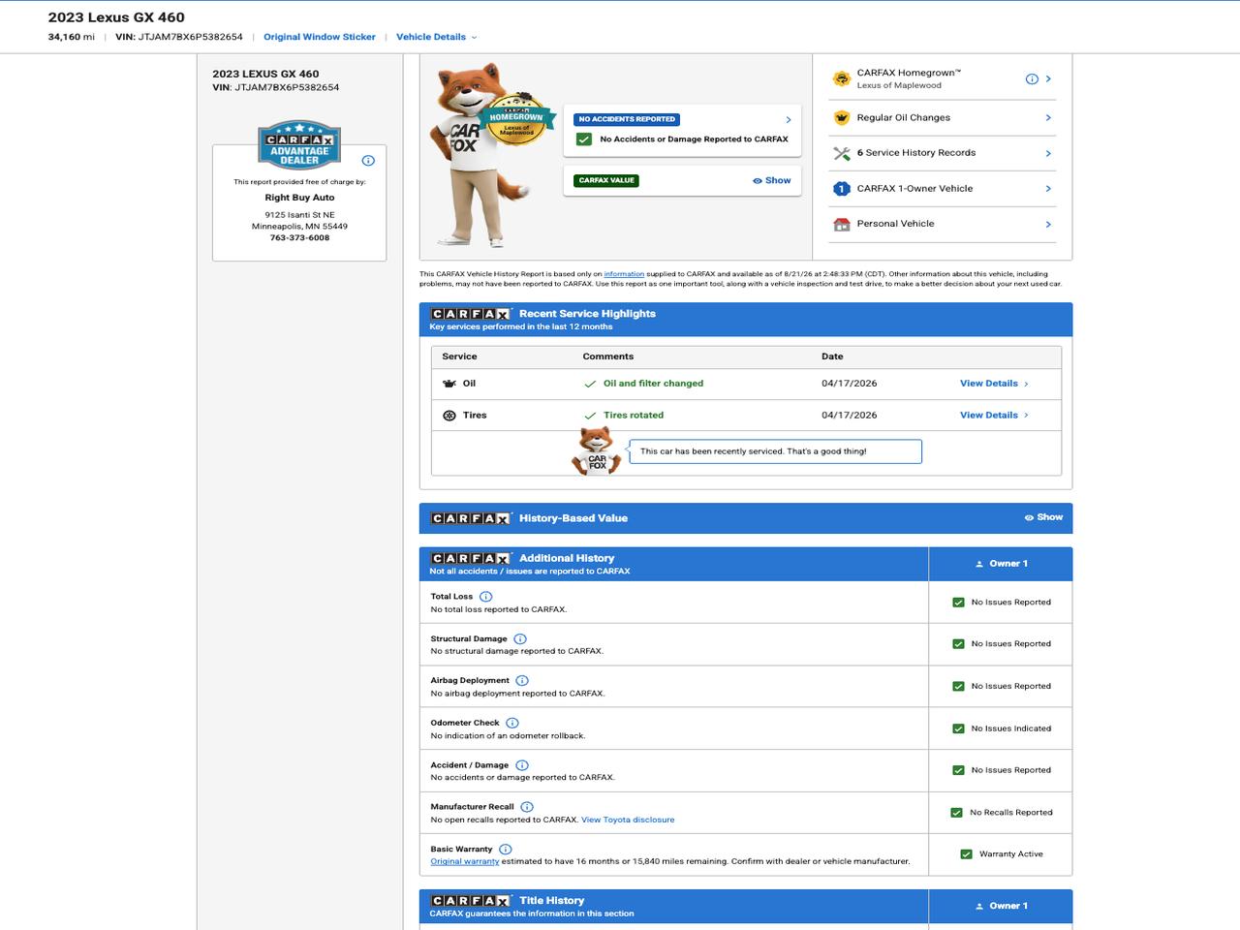
Task: Click the CARFAX logo in Recent Service Highlights
Action: click(471, 314)
